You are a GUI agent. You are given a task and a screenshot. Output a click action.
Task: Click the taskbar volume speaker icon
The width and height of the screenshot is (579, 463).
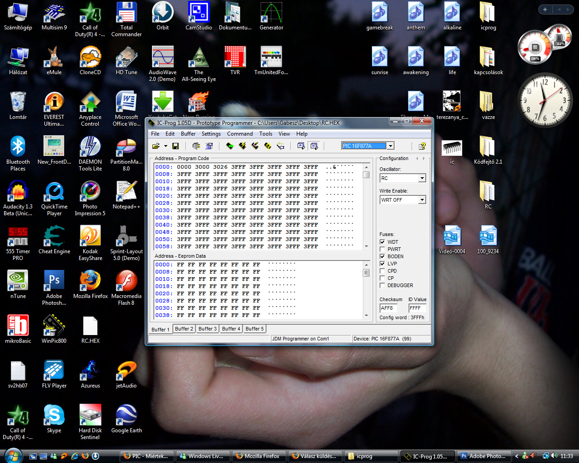pos(555,456)
